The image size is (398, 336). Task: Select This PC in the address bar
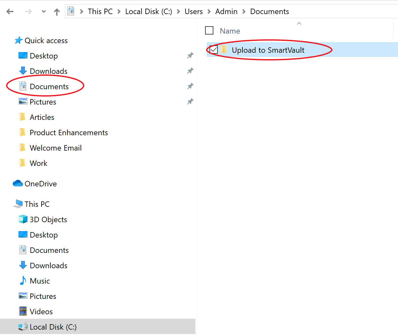click(x=100, y=12)
